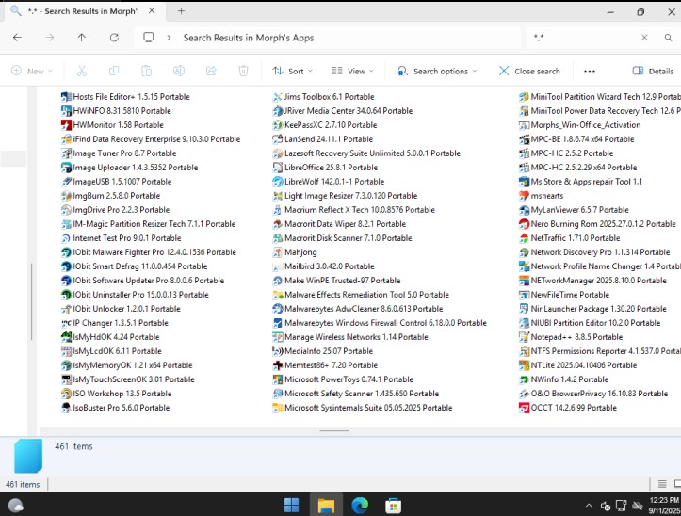
Task: Select IsoBuster Pro 5.6.0 Portable
Action: click(x=116, y=408)
